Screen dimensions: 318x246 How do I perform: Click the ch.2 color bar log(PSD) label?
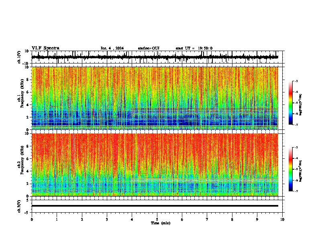click(x=301, y=171)
